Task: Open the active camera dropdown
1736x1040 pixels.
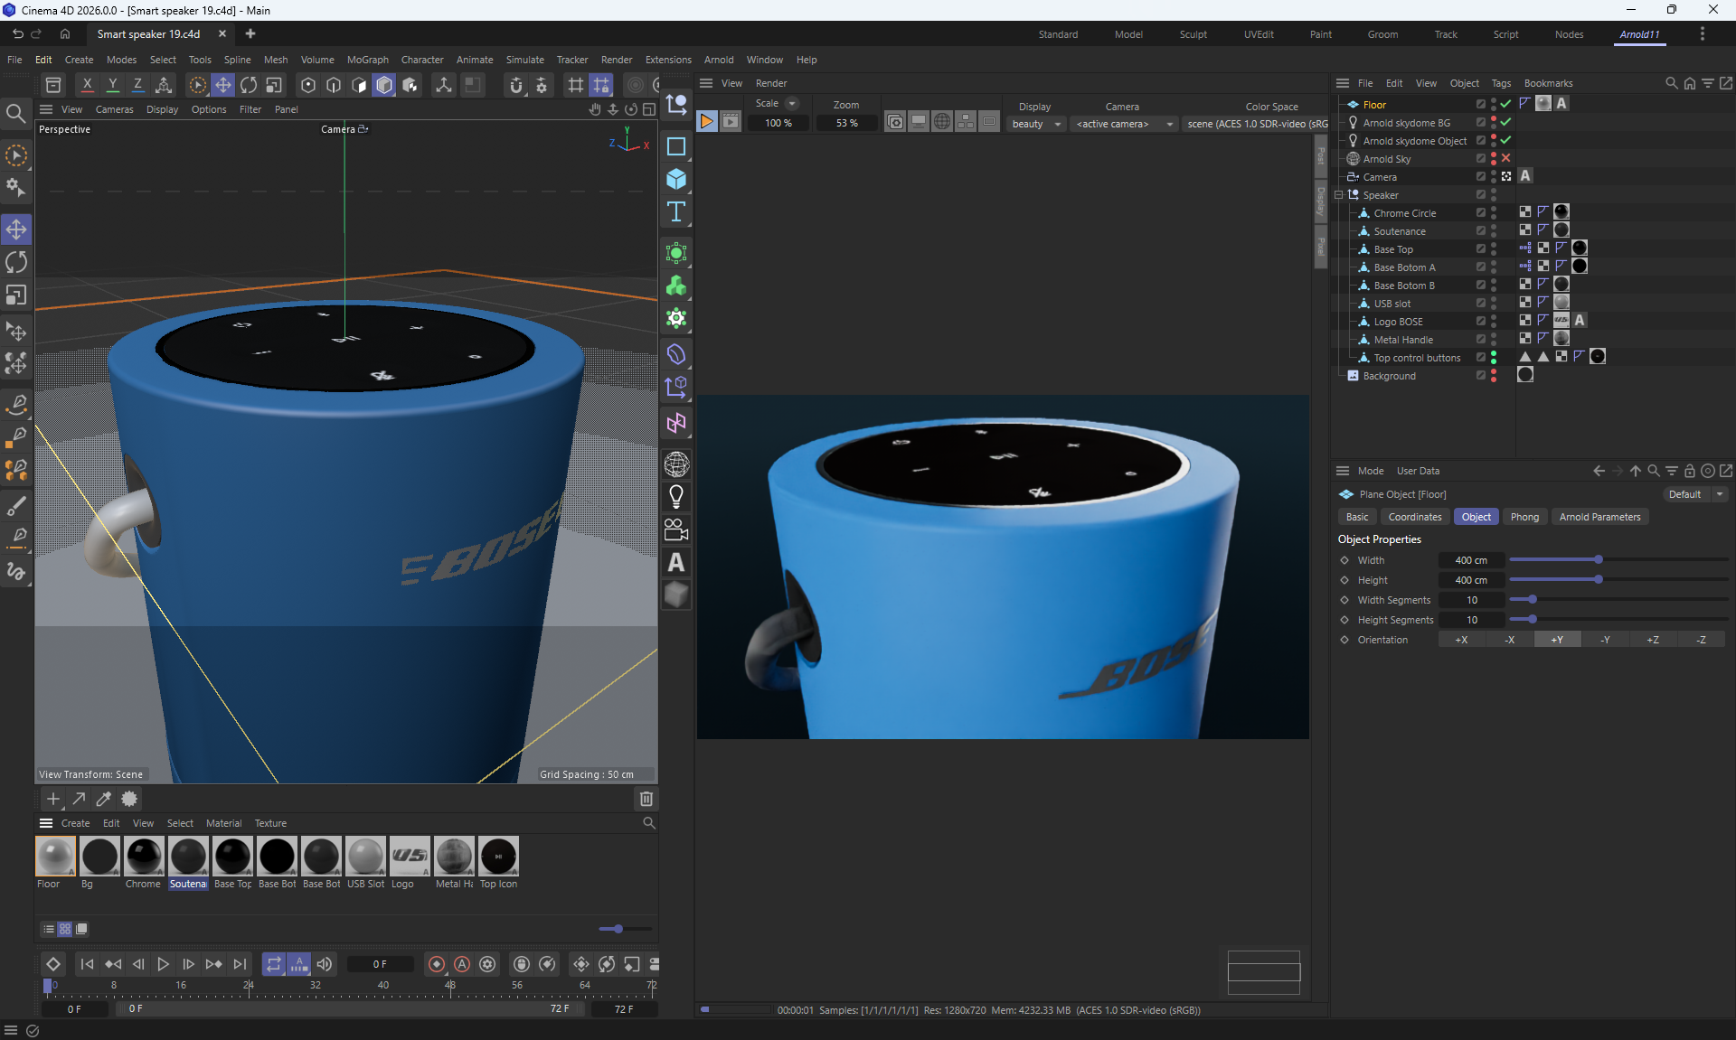Action: pos(1124,124)
